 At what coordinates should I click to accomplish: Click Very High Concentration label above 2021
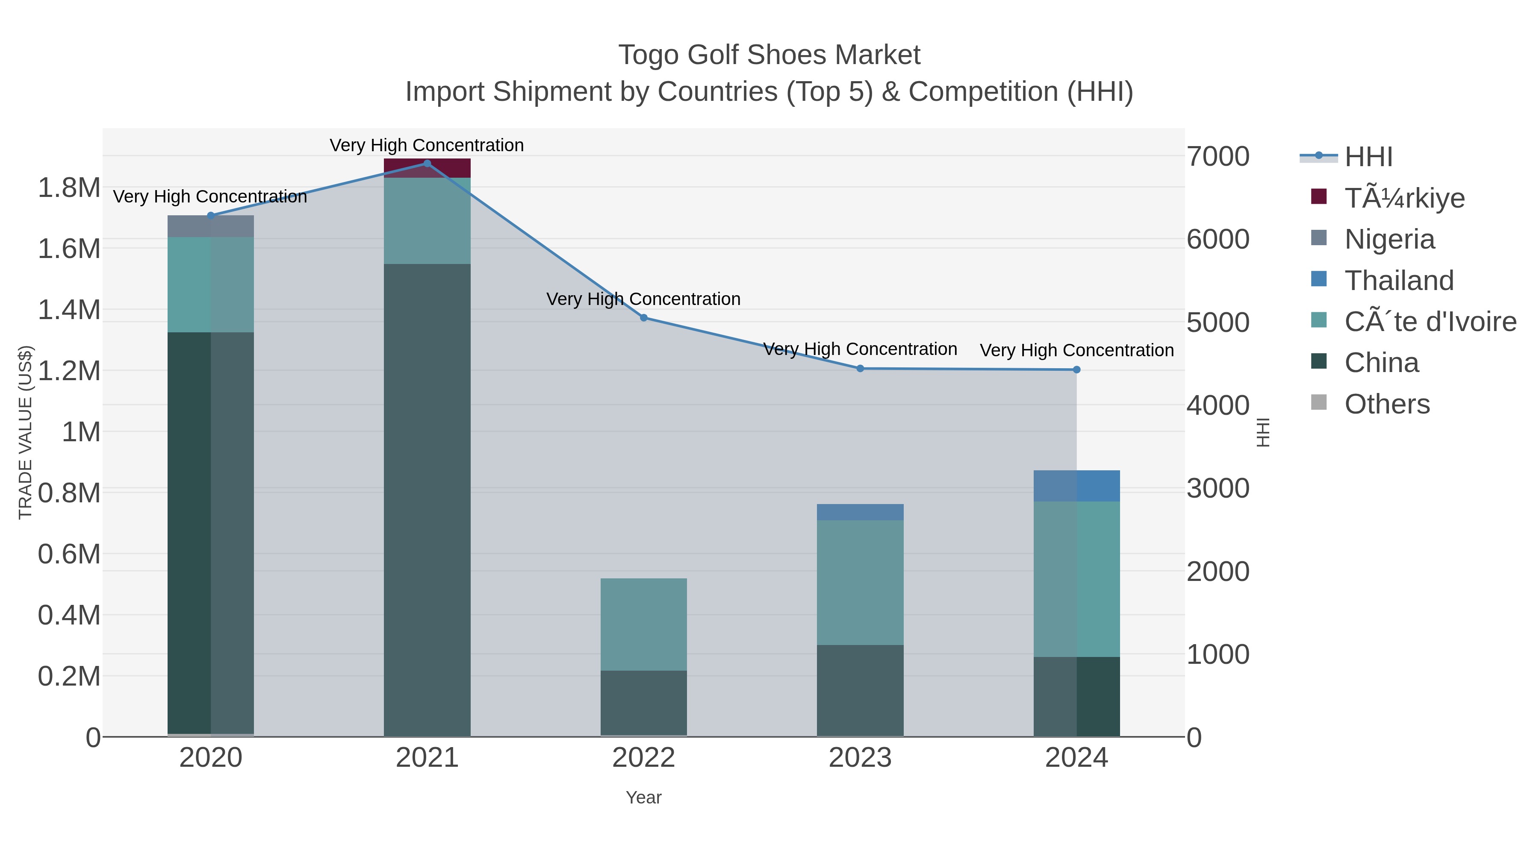(x=427, y=145)
